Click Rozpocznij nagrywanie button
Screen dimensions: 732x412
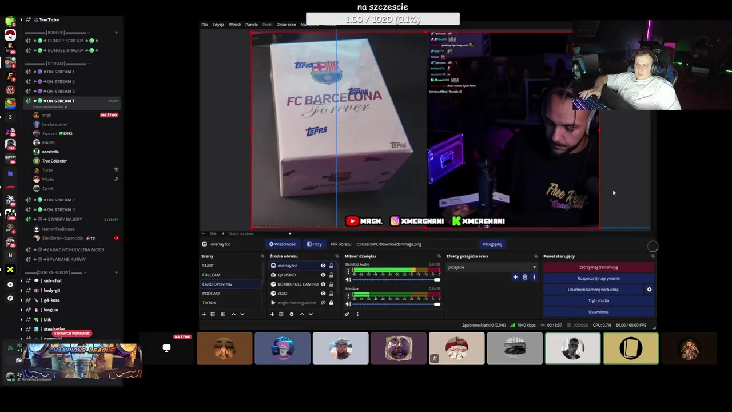pyautogui.click(x=598, y=278)
